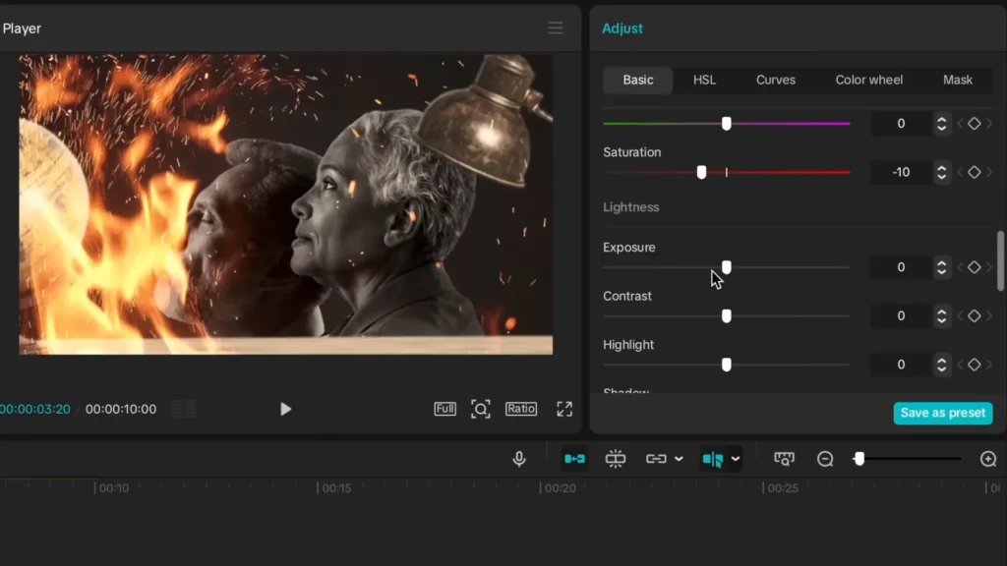Image resolution: width=1007 pixels, height=566 pixels.
Task: Play the video preview
Action: coord(286,409)
